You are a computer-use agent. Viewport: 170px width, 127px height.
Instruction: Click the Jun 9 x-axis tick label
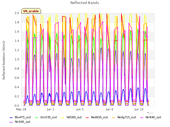(x=109, y=109)
